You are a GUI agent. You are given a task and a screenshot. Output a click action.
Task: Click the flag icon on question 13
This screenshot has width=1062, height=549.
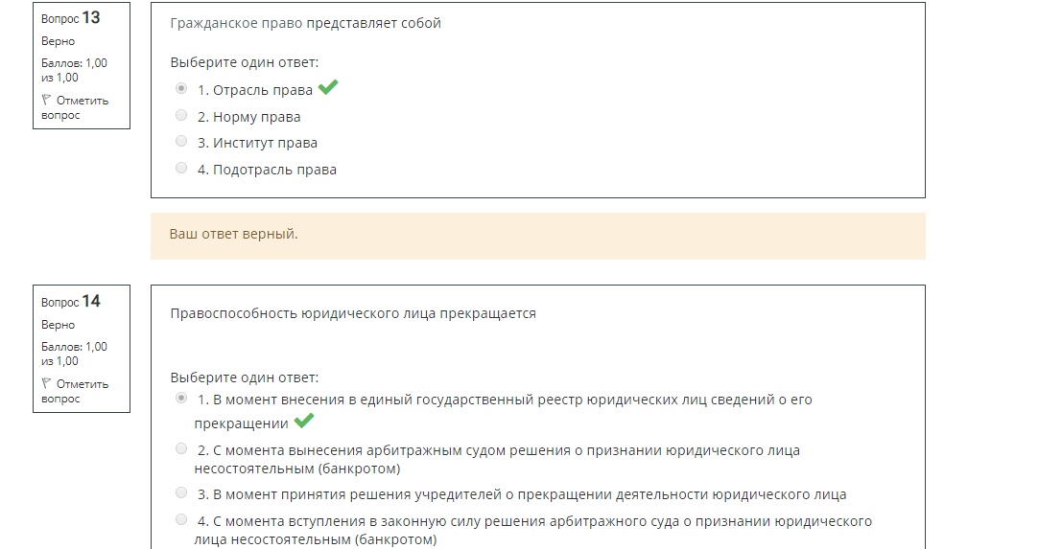coord(46,100)
